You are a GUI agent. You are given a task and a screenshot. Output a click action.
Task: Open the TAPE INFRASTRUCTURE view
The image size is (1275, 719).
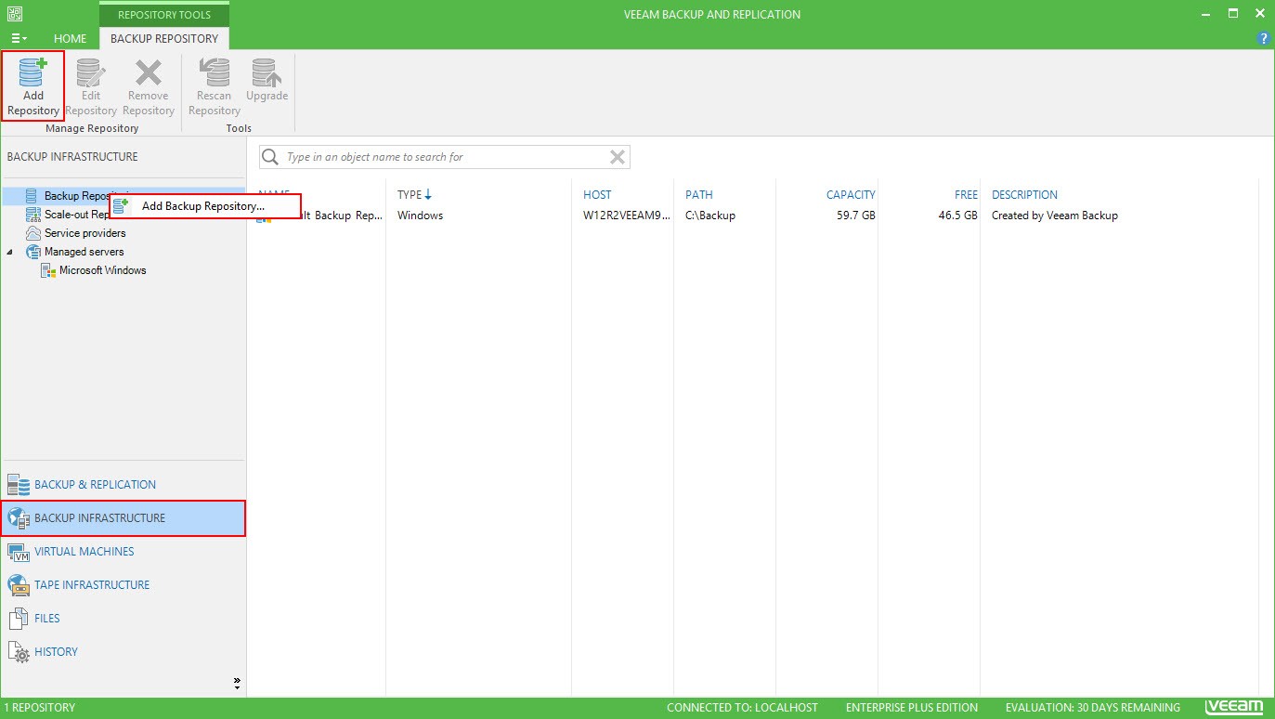point(123,585)
